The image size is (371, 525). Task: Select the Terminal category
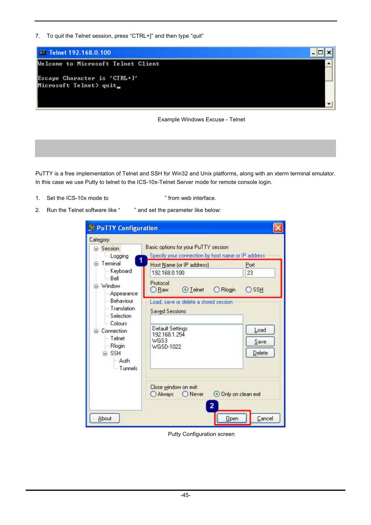point(111,264)
